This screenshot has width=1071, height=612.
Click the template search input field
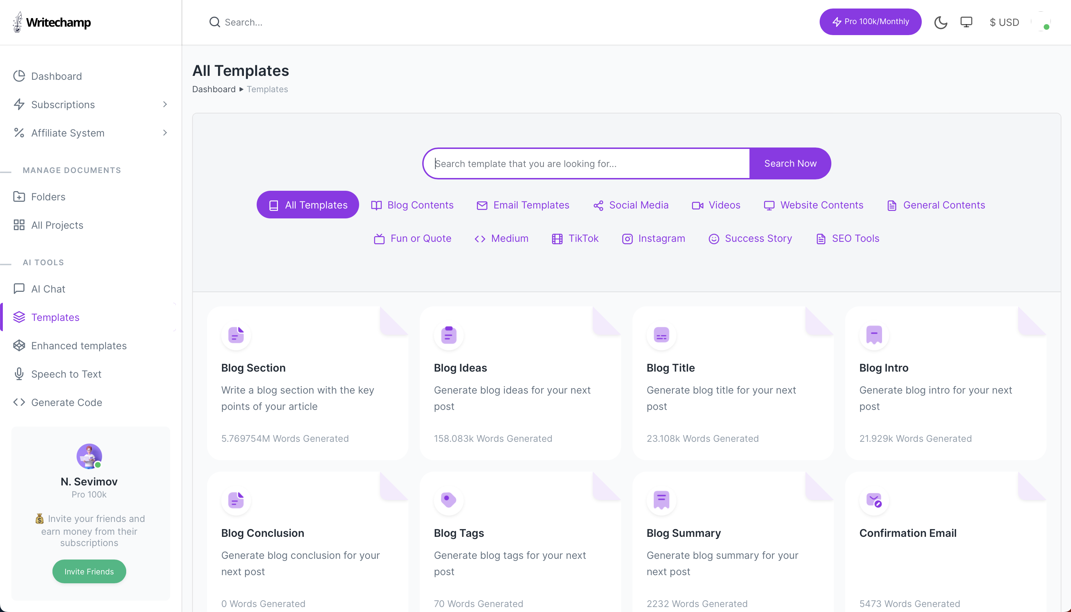pyautogui.click(x=586, y=163)
